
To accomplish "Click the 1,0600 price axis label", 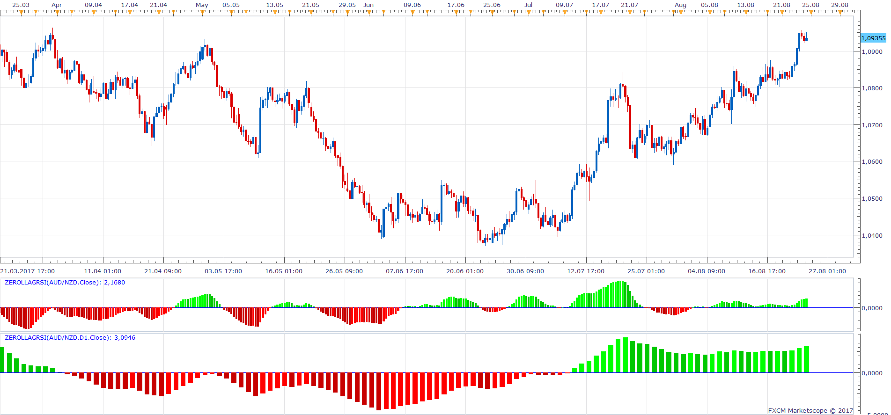I will [x=872, y=162].
